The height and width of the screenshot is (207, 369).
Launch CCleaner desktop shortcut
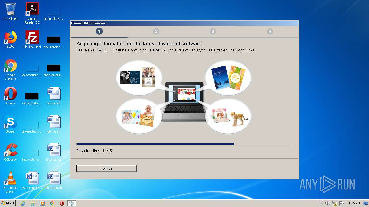point(10,152)
